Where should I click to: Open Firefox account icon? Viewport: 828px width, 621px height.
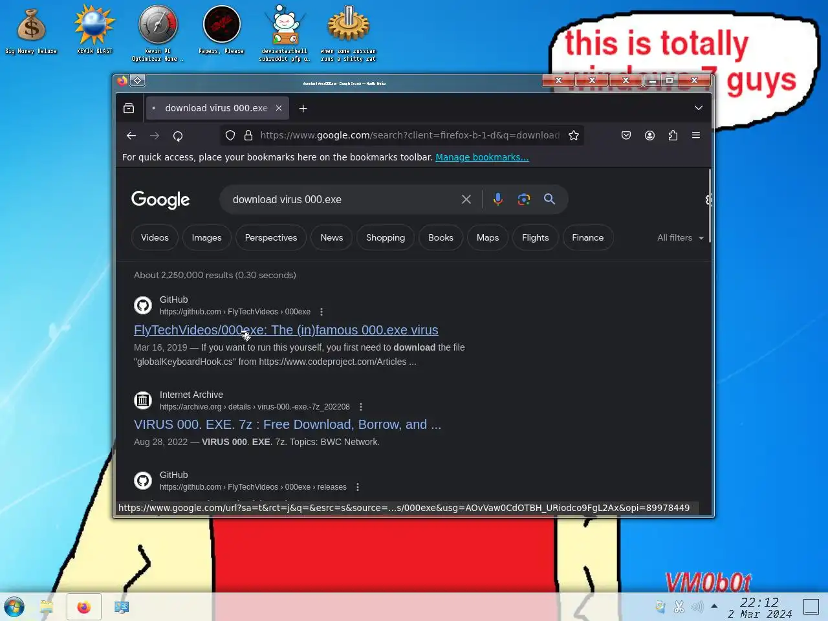pyautogui.click(x=649, y=135)
